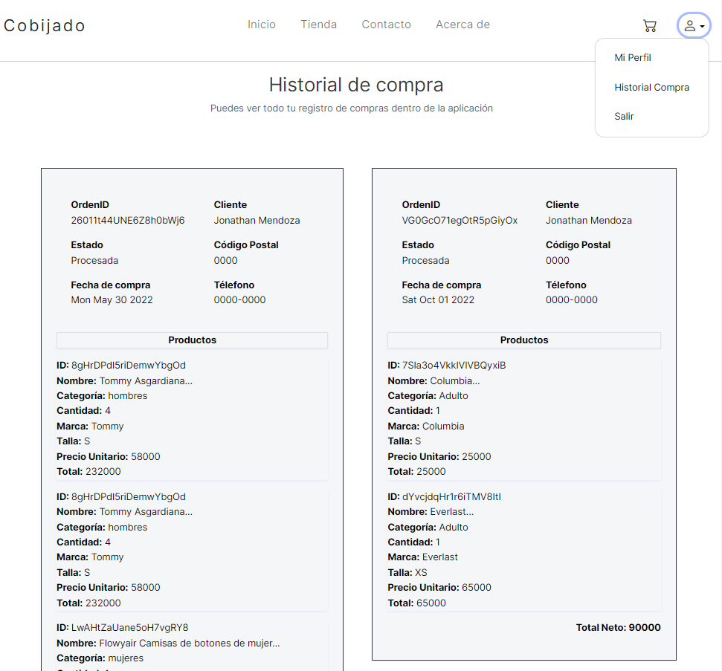Open the "Acerca de" page
Viewport: 722px width, 671px height.
462,25
